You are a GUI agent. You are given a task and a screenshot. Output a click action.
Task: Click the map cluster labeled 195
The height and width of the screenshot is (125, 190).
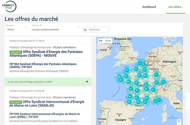126,76
